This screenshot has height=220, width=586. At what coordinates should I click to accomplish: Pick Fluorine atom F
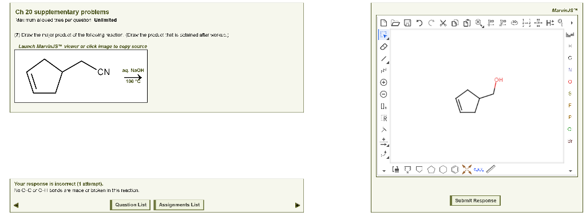point(570,106)
